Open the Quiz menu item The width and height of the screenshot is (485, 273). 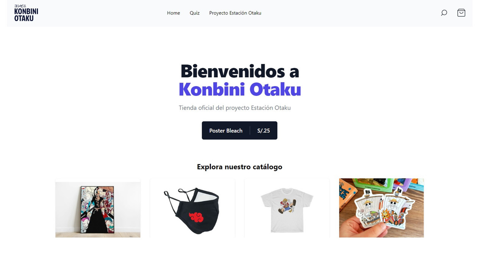[195, 13]
